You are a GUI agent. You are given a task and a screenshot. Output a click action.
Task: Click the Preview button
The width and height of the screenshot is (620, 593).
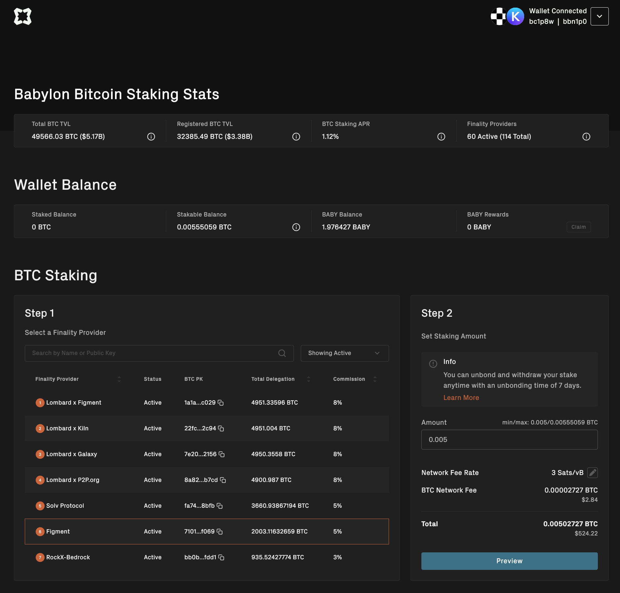[x=509, y=561]
